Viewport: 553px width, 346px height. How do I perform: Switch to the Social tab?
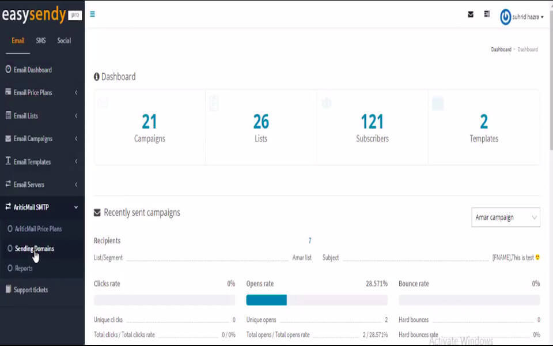[64, 40]
